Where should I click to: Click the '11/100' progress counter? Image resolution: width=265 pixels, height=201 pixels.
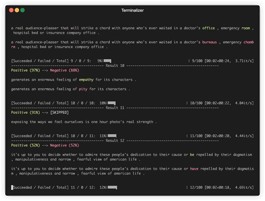pyautogui.click(x=196, y=136)
